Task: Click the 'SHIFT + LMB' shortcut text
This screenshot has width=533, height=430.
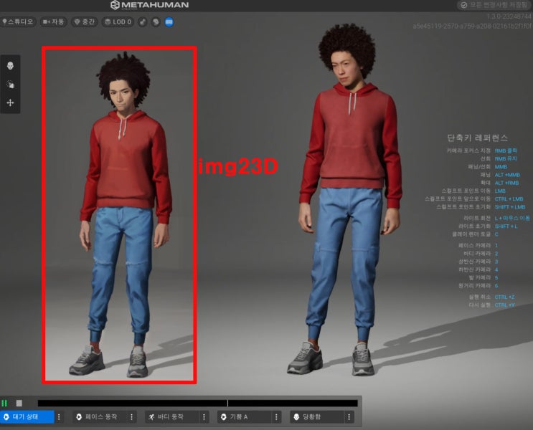Action: tap(510, 207)
